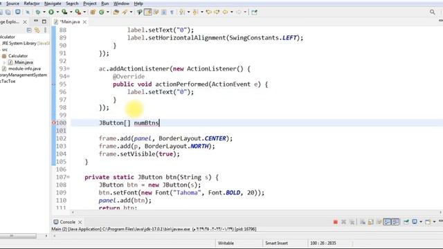Toggle the highlighted Mark Occurrences button
This screenshot has height=249, width=443.
pyautogui.click(x=147, y=12)
